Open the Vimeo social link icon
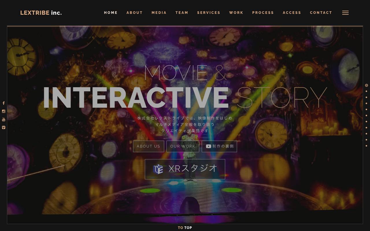The width and height of the screenshot is (370, 231). tap(3, 127)
